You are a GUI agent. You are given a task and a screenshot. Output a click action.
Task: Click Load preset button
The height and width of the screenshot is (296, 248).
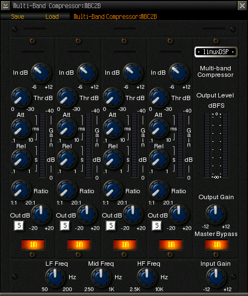[52, 17]
